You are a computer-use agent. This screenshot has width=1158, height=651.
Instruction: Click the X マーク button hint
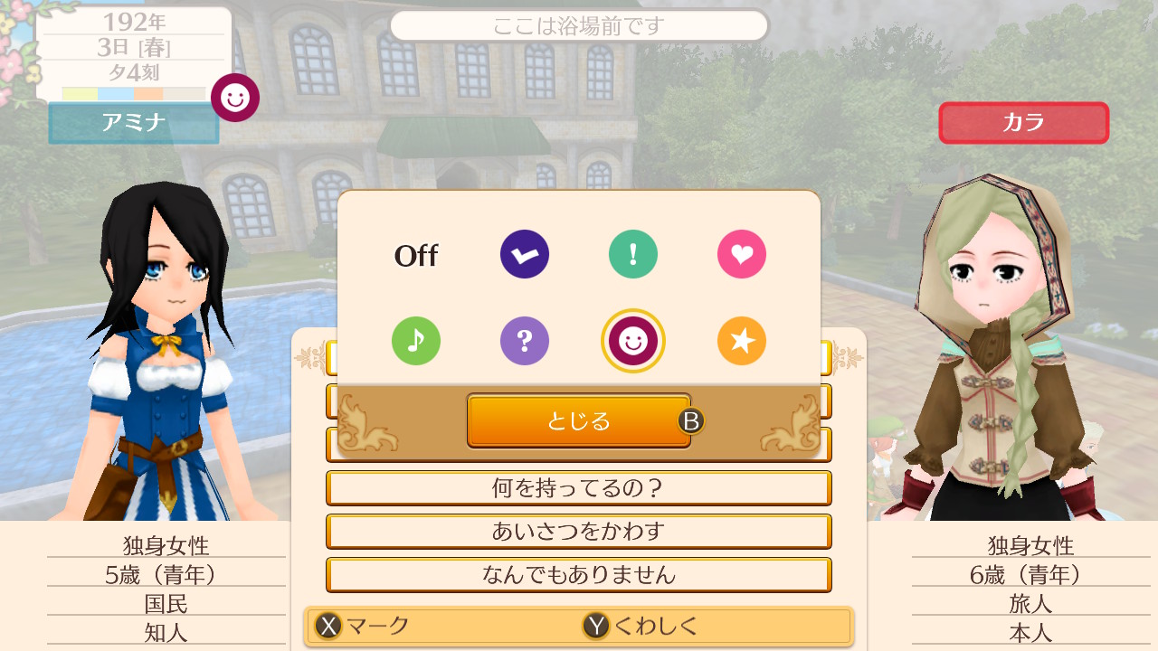coord(362,626)
